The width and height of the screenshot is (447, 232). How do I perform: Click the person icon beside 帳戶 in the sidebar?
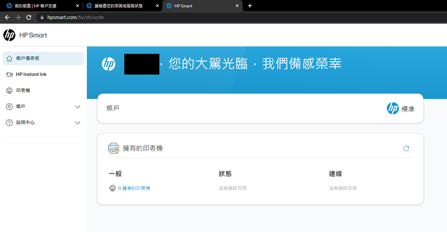9,106
